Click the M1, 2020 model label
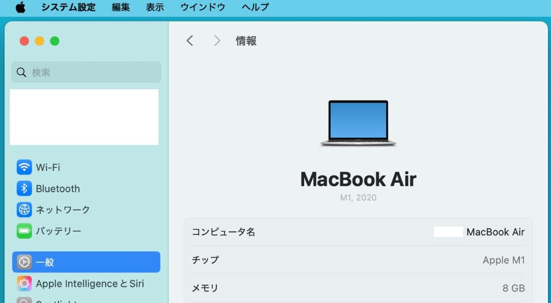The image size is (551, 303). pyautogui.click(x=359, y=197)
